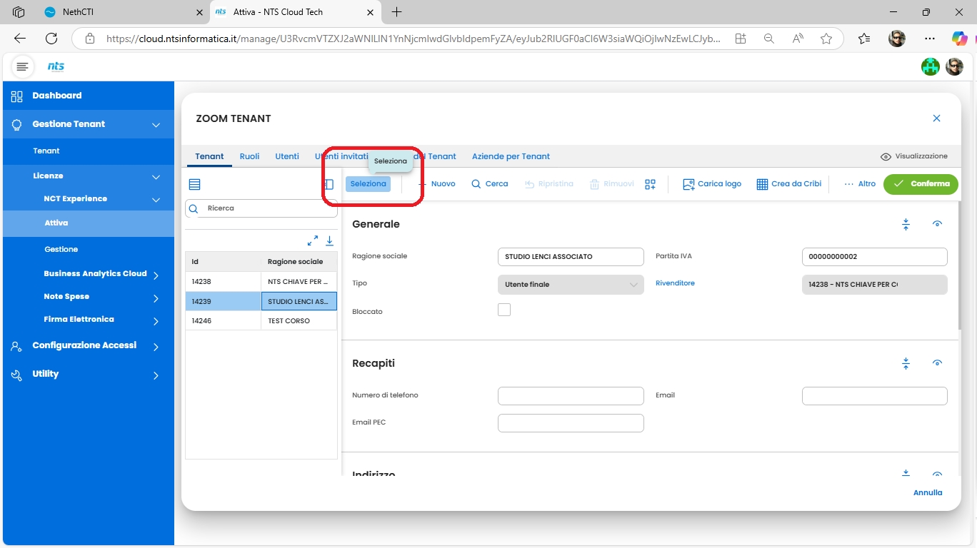Switch to list view icon above Ricerca
The width and height of the screenshot is (977, 548).
click(x=194, y=184)
